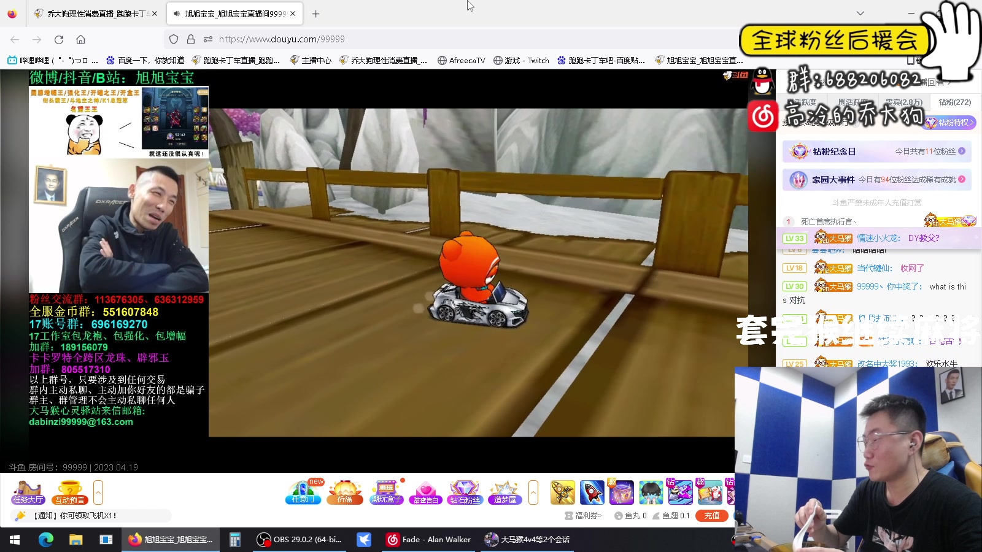
Task: Open Fade - Alan Walker music player
Action: 429,540
